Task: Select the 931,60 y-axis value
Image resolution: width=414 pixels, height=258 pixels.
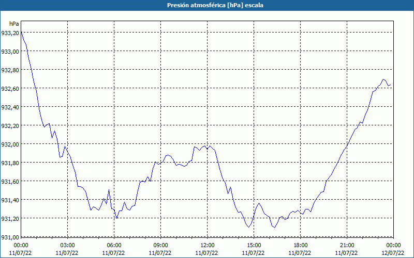Action: pos(10,182)
